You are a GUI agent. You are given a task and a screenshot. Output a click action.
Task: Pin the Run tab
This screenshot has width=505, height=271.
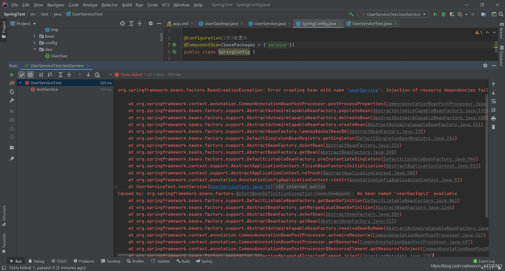click(x=12, y=158)
